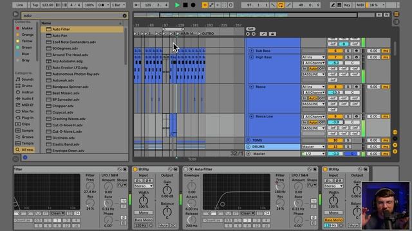Open the Sounds browser category

(24, 80)
